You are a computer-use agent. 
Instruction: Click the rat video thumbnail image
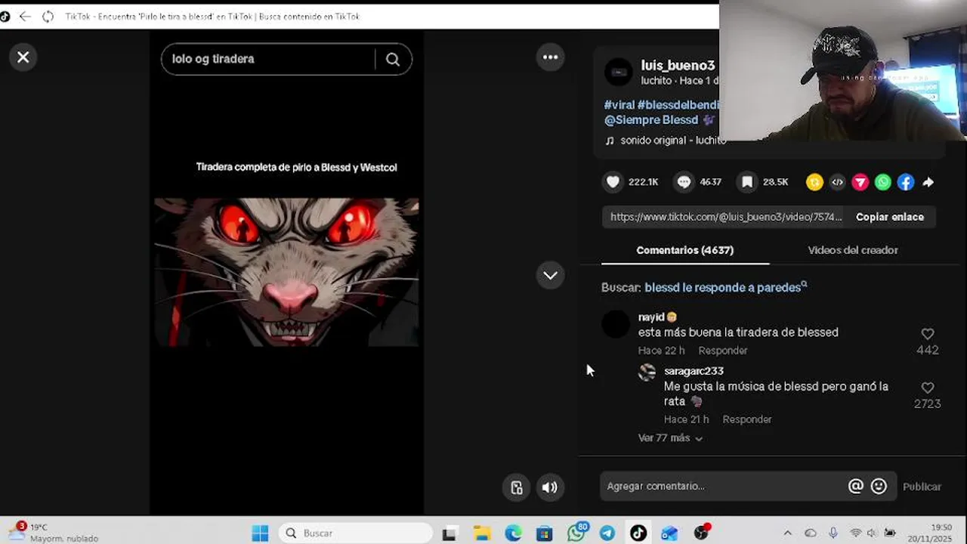click(286, 272)
